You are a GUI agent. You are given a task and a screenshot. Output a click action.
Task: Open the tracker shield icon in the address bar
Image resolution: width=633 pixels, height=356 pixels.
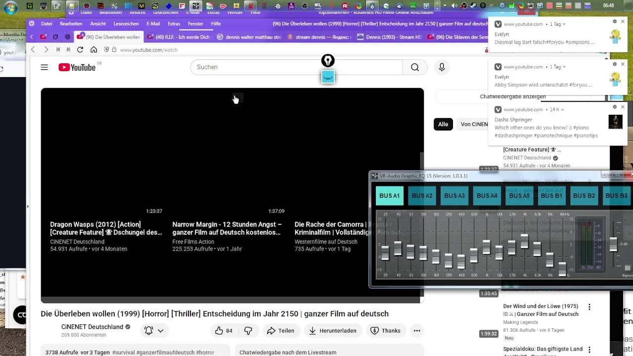pos(106,50)
